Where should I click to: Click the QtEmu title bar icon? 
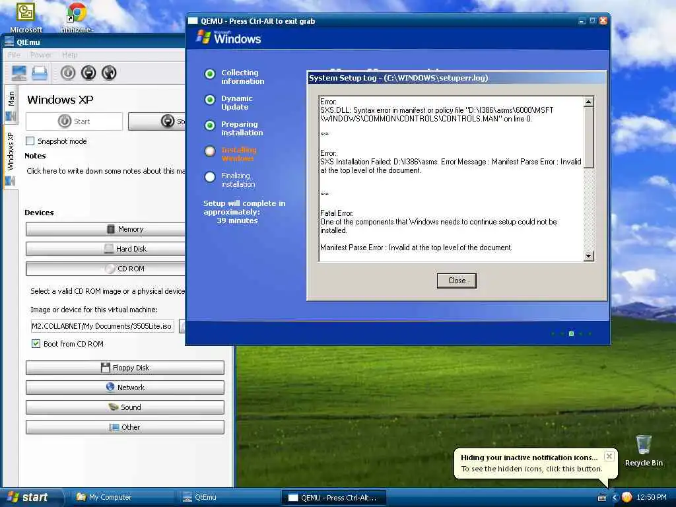click(9, 42)
